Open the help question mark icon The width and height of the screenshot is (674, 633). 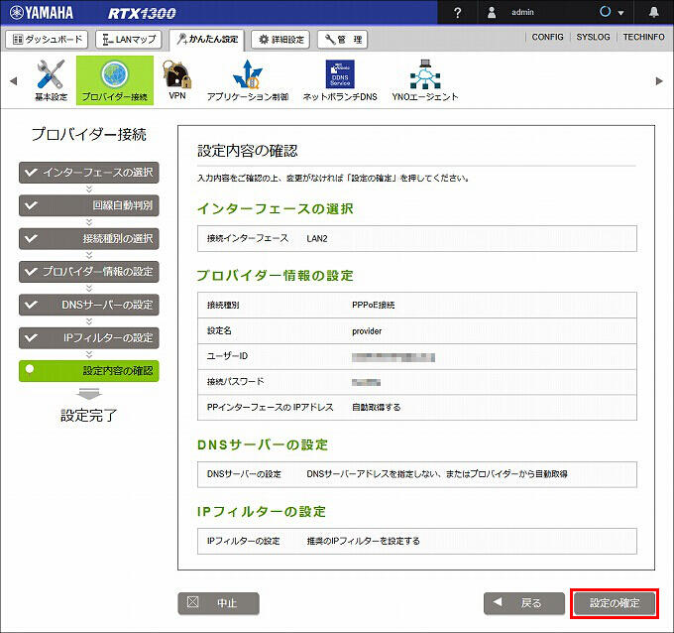(457, 13)
